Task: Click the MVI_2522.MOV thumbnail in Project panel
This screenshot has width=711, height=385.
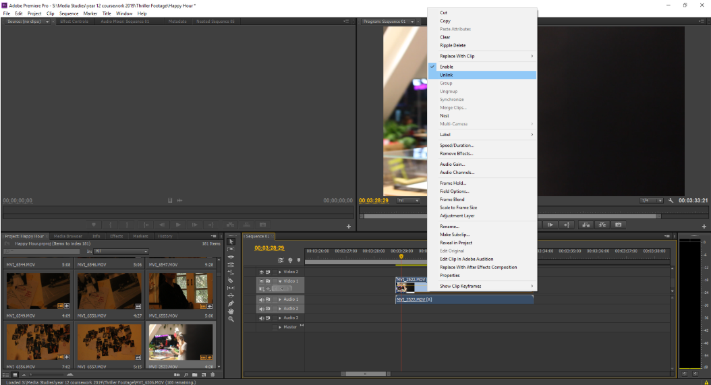Action: click(x=181, y=342)
